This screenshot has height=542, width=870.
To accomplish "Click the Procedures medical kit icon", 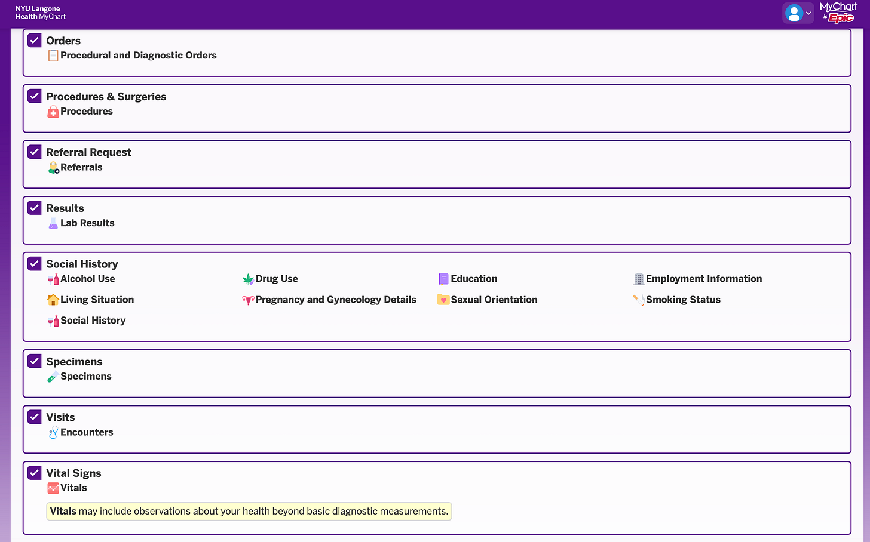I will (x=53, y=112).
